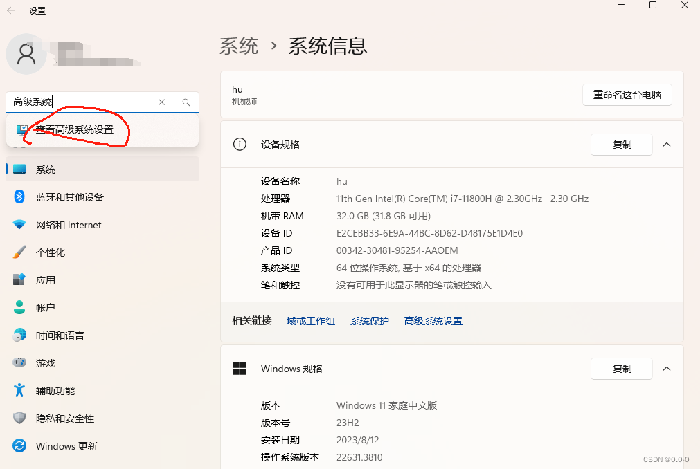Viewport: 700px width, 469px height.
Task: Collapse the Windows 规格 section chevron
Action: click(x=667, y=369)
